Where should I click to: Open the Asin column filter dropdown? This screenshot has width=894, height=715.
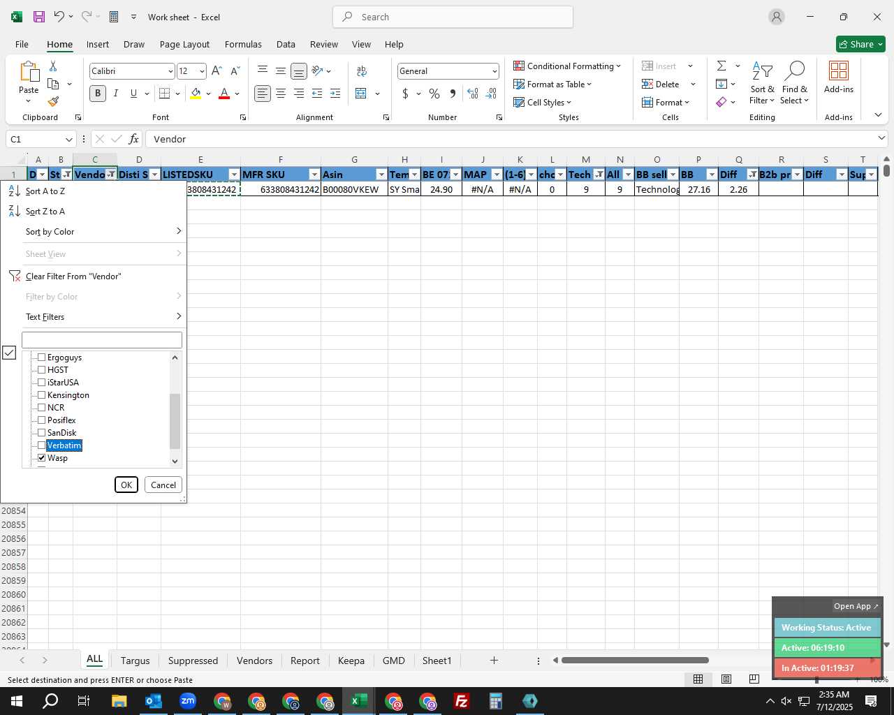[x=381, y=175]
